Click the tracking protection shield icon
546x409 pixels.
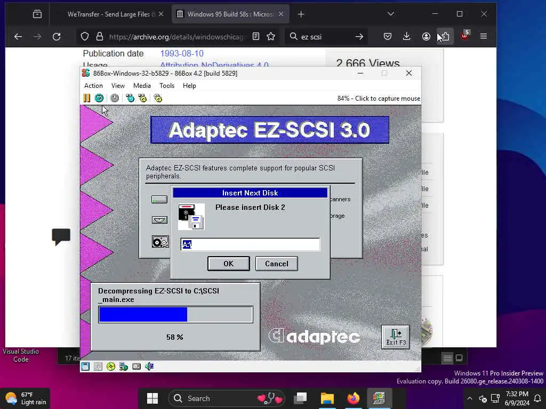tap(85, 36)
